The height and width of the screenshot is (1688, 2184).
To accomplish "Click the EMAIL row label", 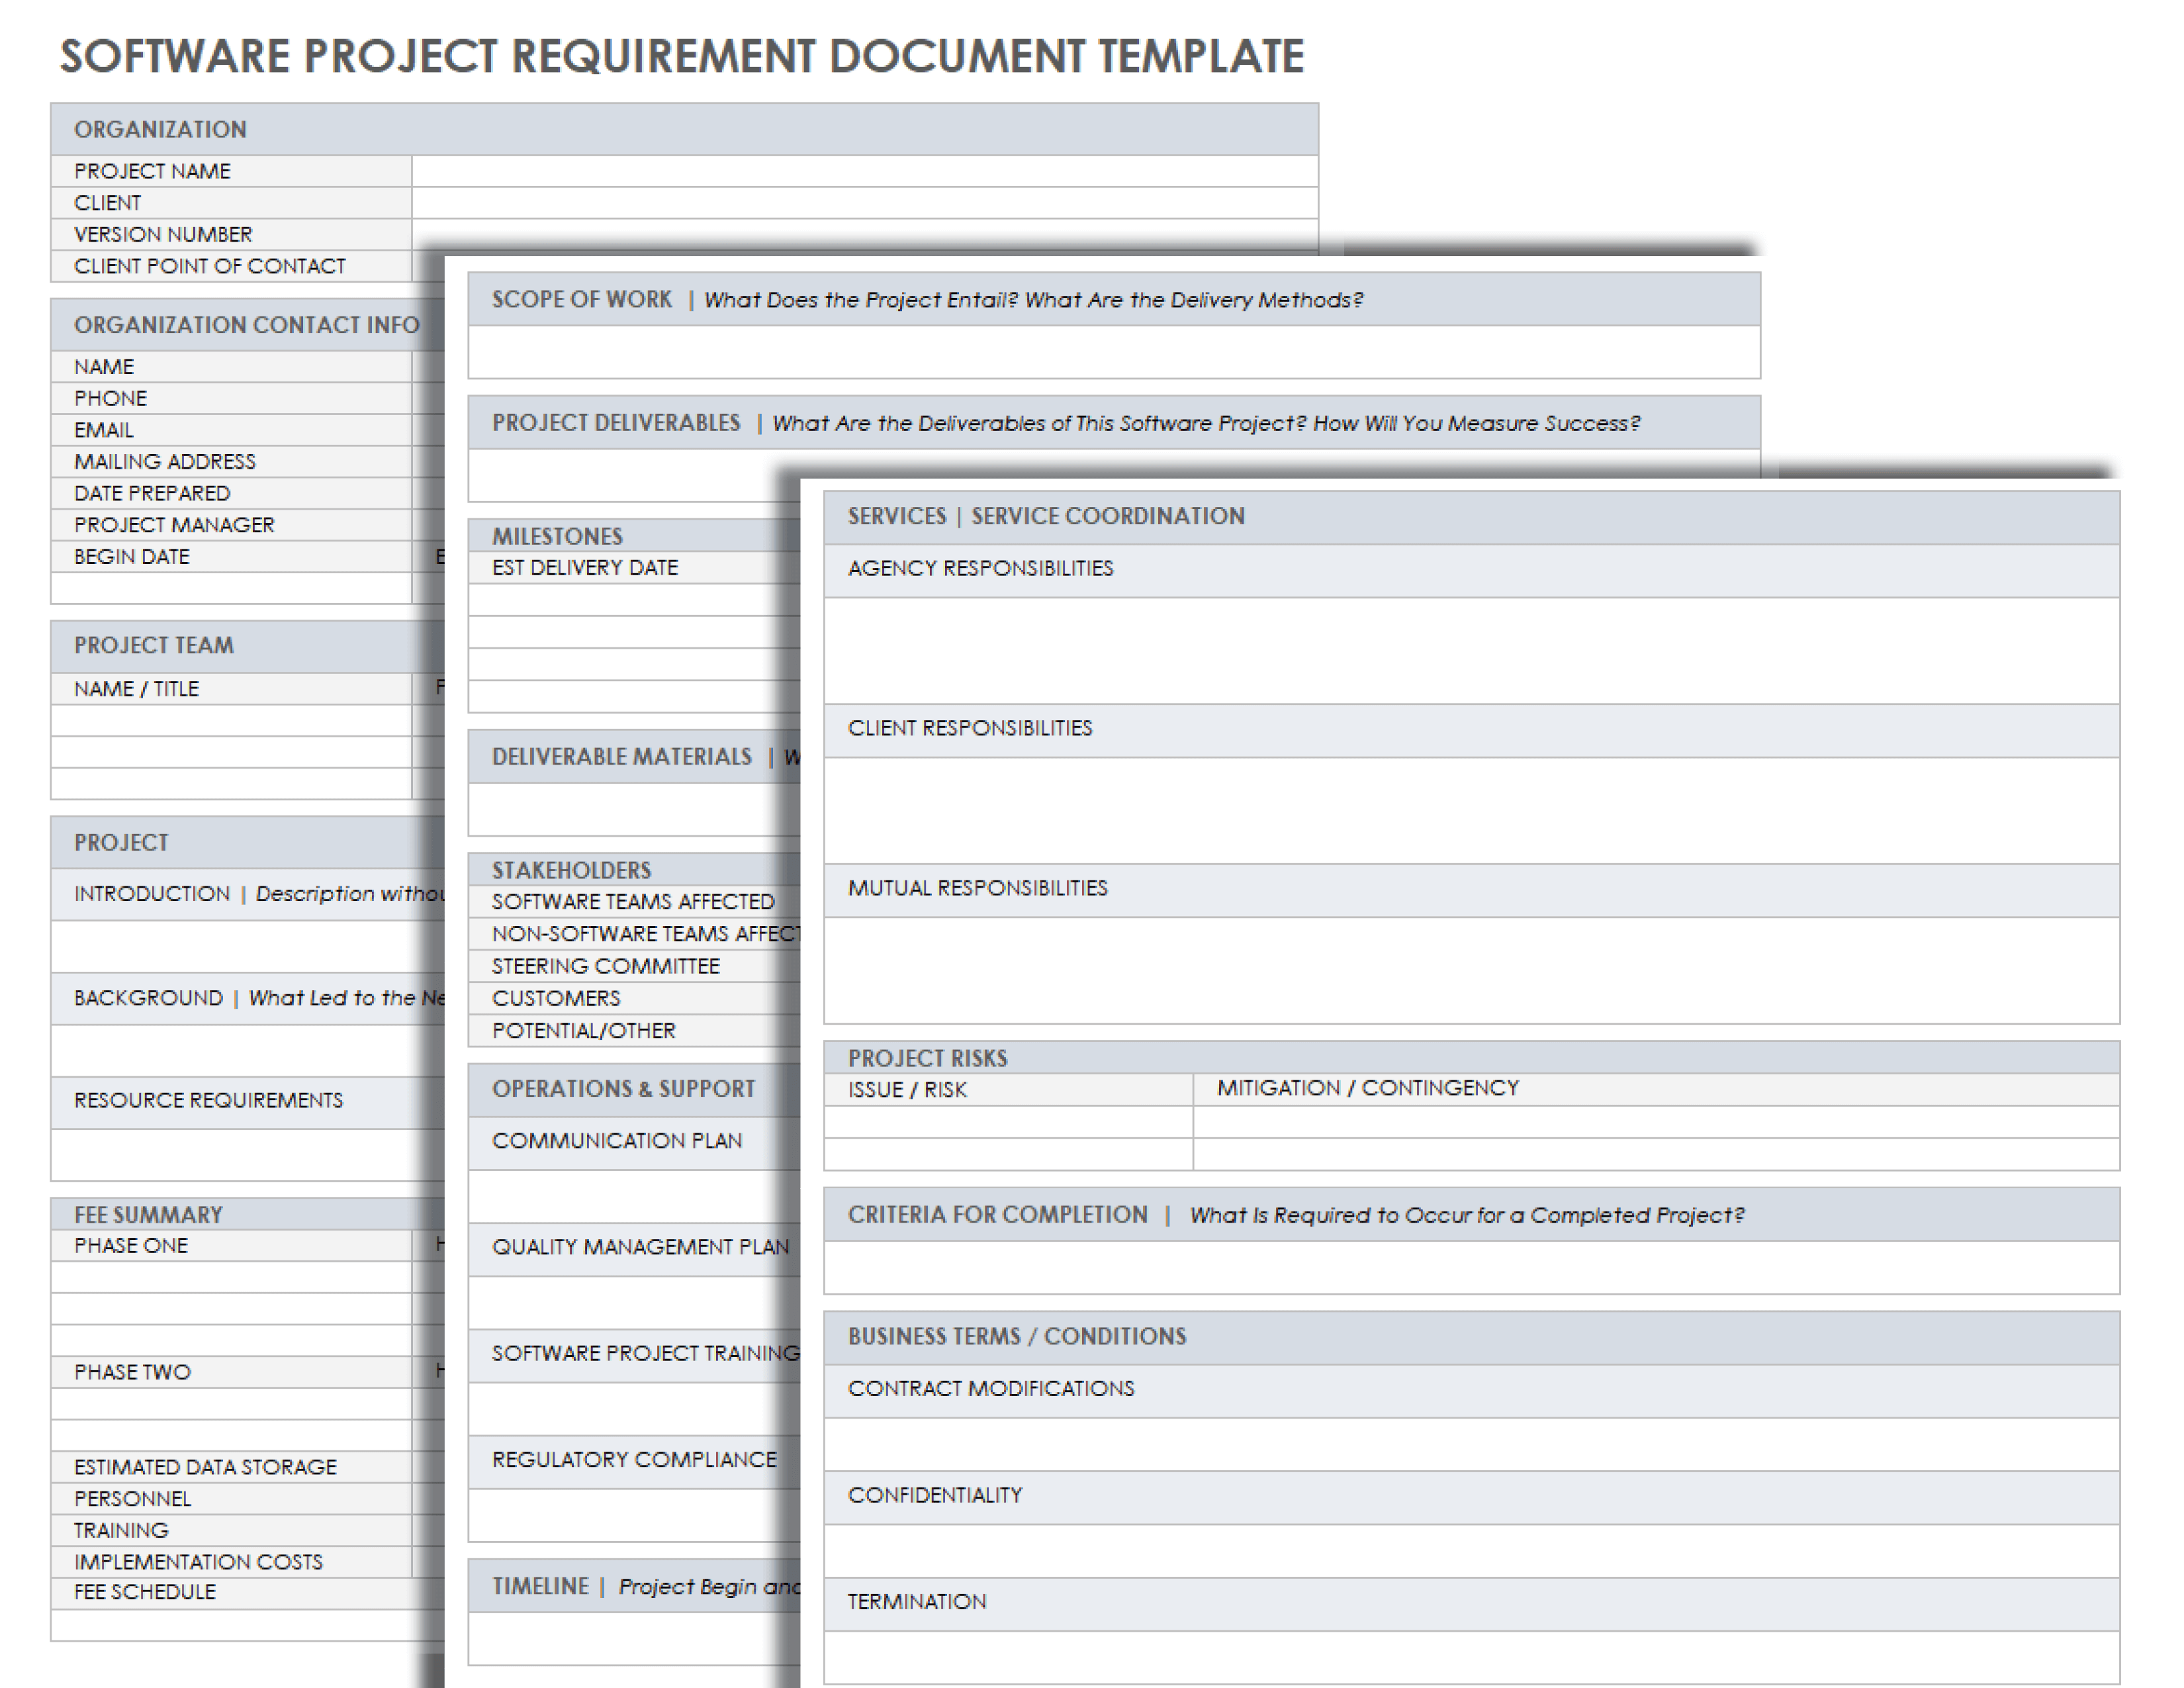I will [x=103, y=430].
